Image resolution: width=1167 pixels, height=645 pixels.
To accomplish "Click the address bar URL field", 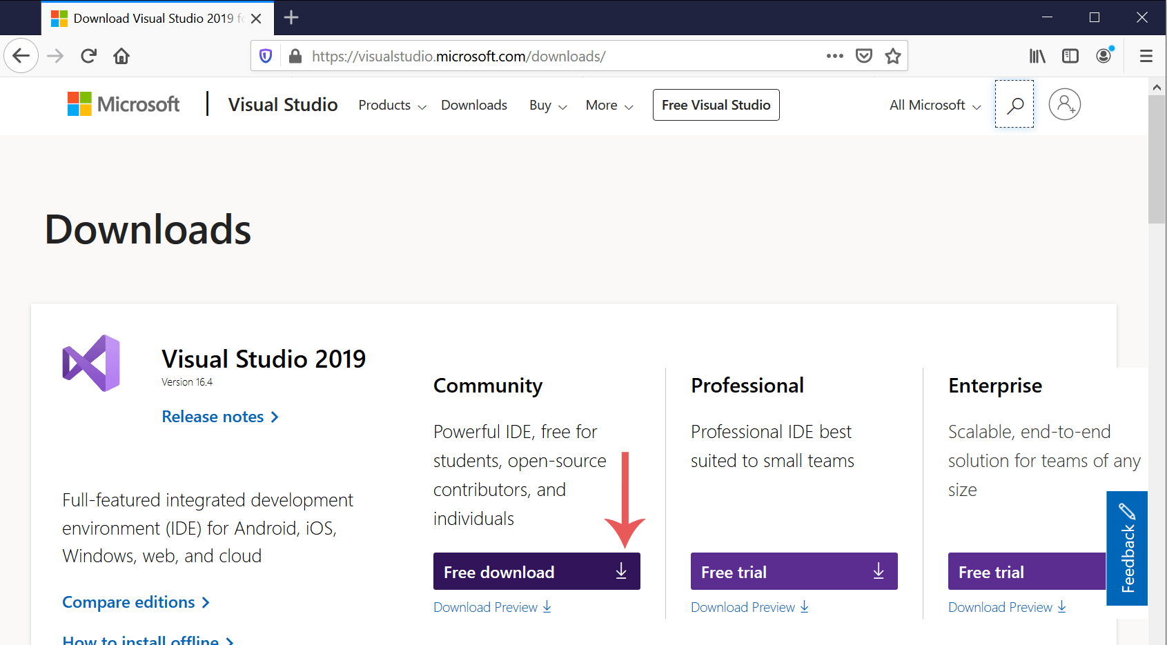I will coord(552,56).
